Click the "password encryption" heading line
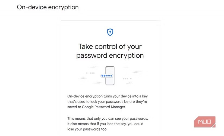The height and width of the screenshot is (136, 224). click(110, 55)
